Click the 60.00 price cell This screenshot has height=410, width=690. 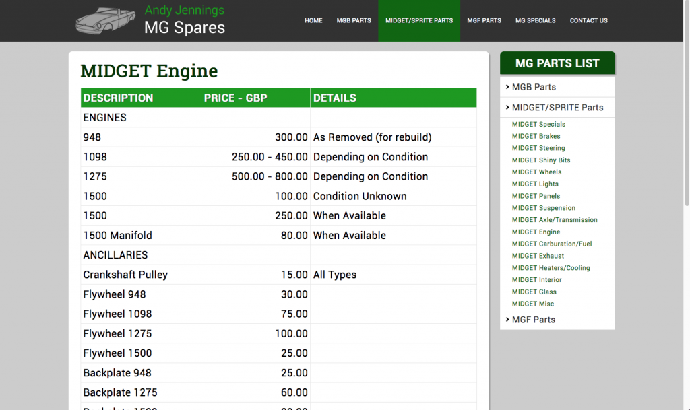coord(255,392)
